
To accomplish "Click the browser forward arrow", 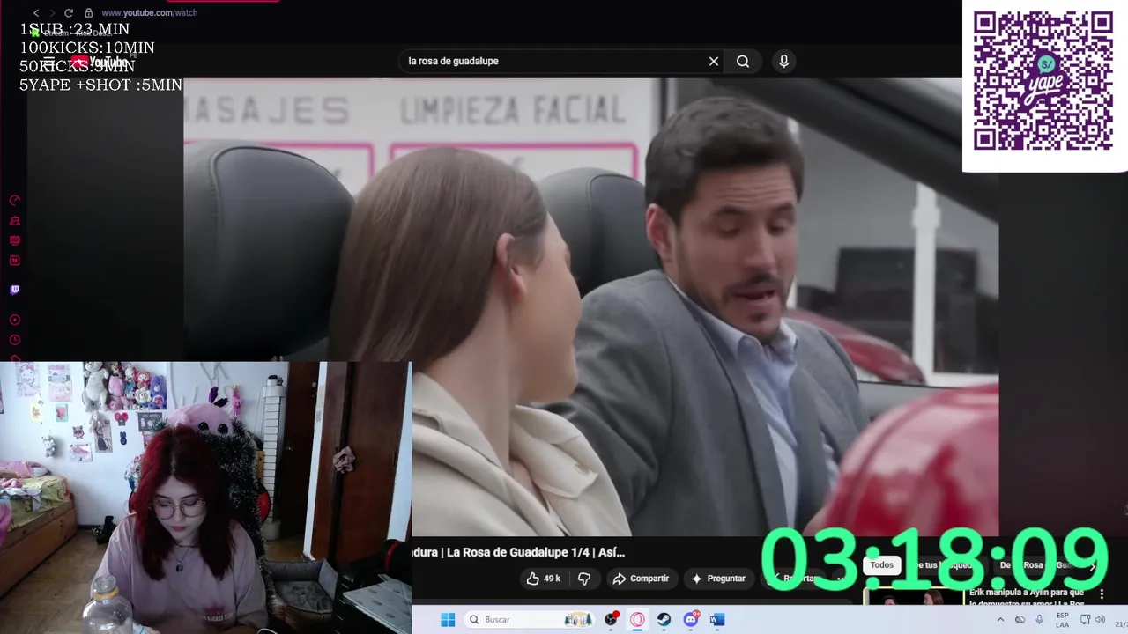I will pos(52,13).
